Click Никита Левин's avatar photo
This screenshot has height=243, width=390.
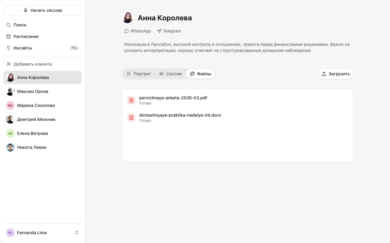[x=10, y=147]
